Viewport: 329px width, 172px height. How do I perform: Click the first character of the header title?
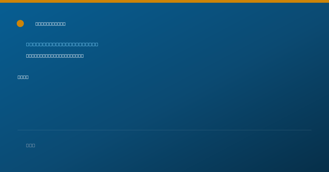[x=37, y=24]
